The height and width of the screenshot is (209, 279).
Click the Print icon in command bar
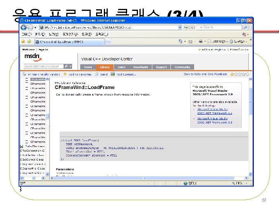click(x=201, y=41)
